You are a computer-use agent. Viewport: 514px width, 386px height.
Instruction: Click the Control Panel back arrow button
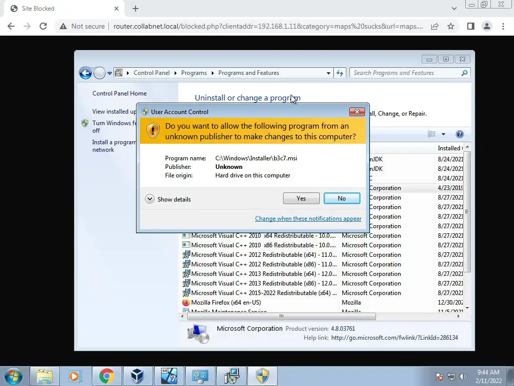85,73
